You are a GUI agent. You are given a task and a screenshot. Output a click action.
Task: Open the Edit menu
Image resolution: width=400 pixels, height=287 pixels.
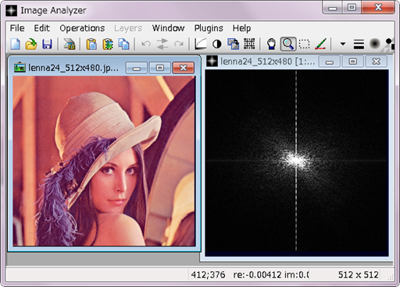[x=41, y=28]
